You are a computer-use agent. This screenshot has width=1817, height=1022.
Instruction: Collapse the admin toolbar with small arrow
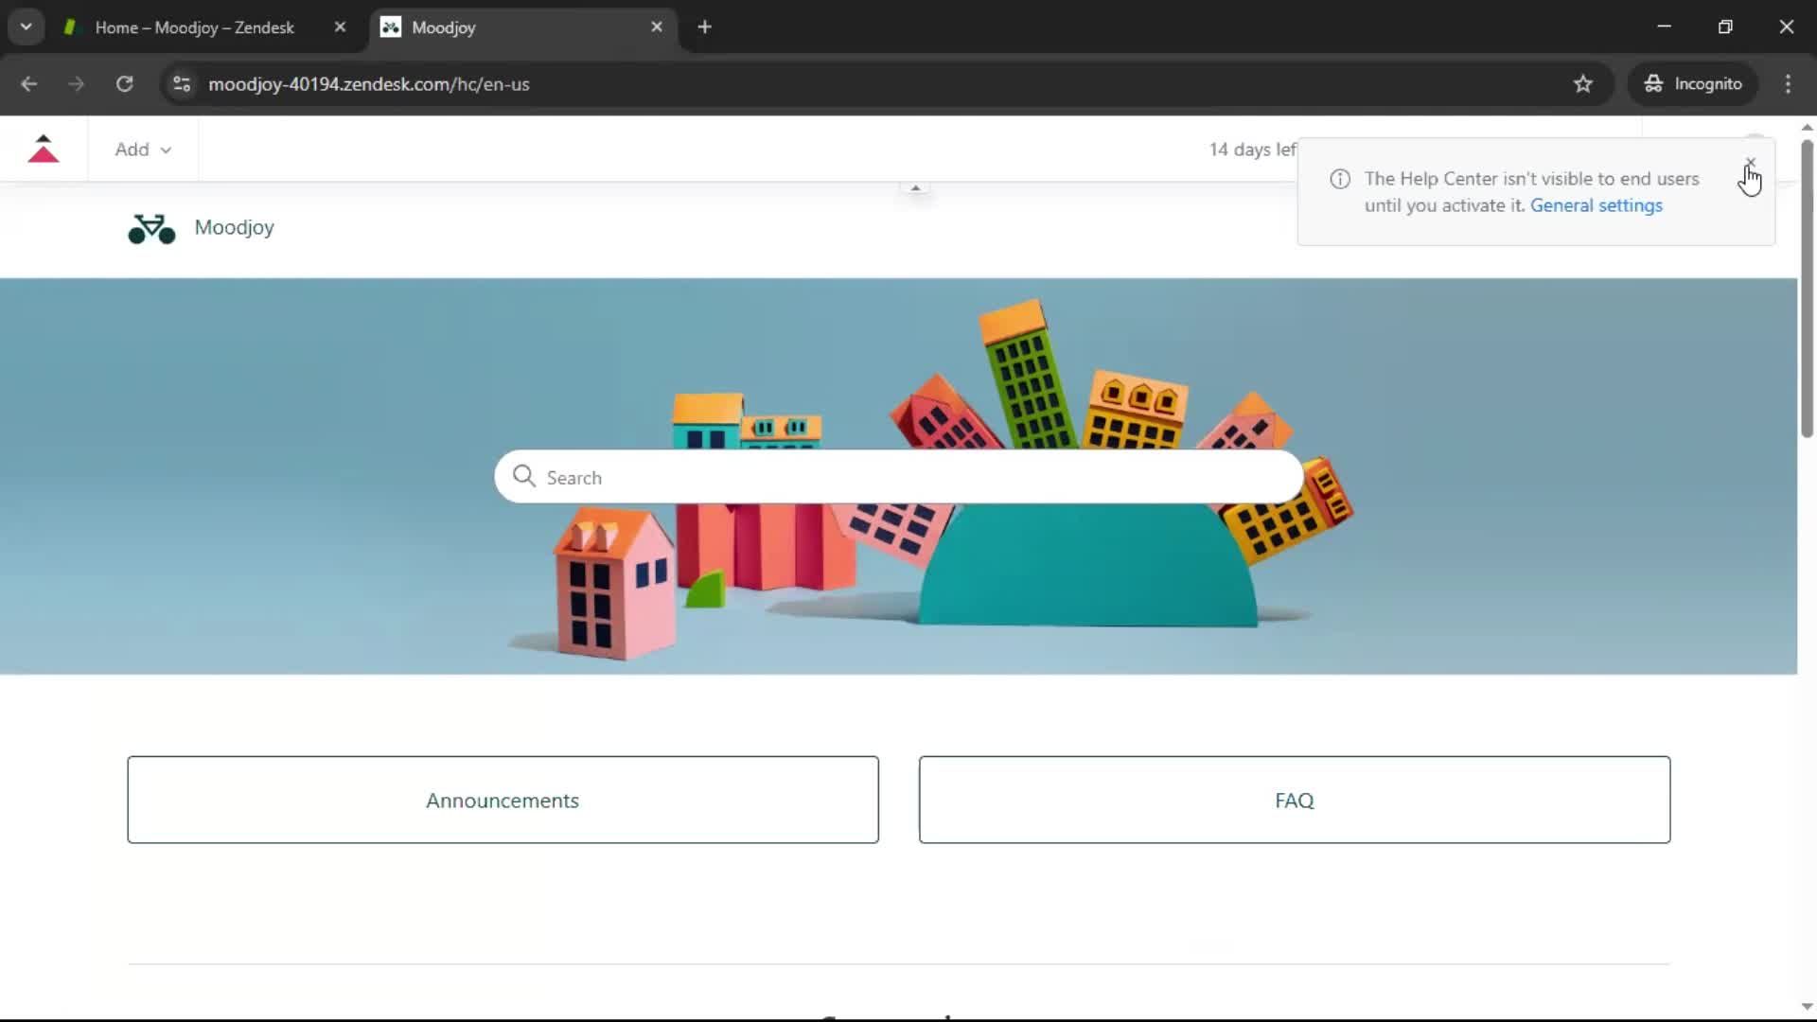point(915,188)
